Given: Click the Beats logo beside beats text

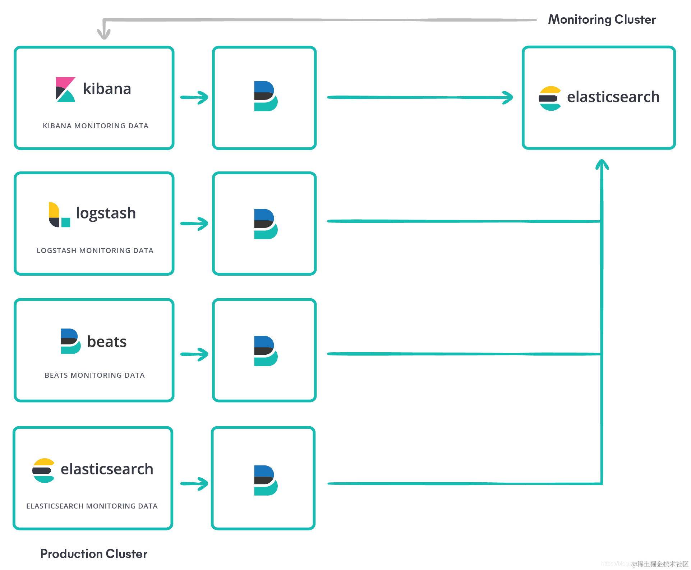Looking at the screenshot, I should pos(70,341).
